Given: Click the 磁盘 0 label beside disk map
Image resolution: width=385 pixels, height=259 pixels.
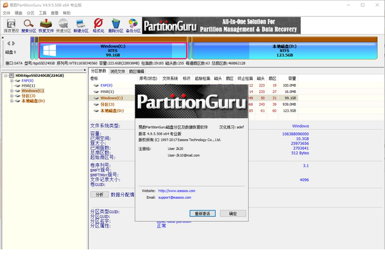Looking at the screenshot, I should point(11,52).
